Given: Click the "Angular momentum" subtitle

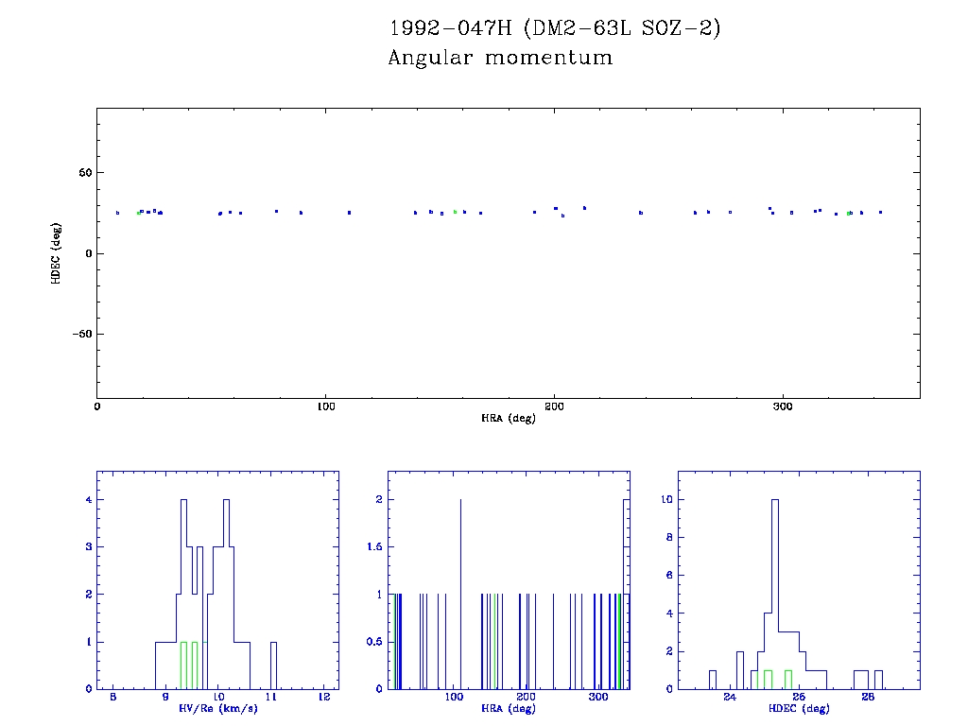Looking at the screenshot, I should [x=500, y=59].
